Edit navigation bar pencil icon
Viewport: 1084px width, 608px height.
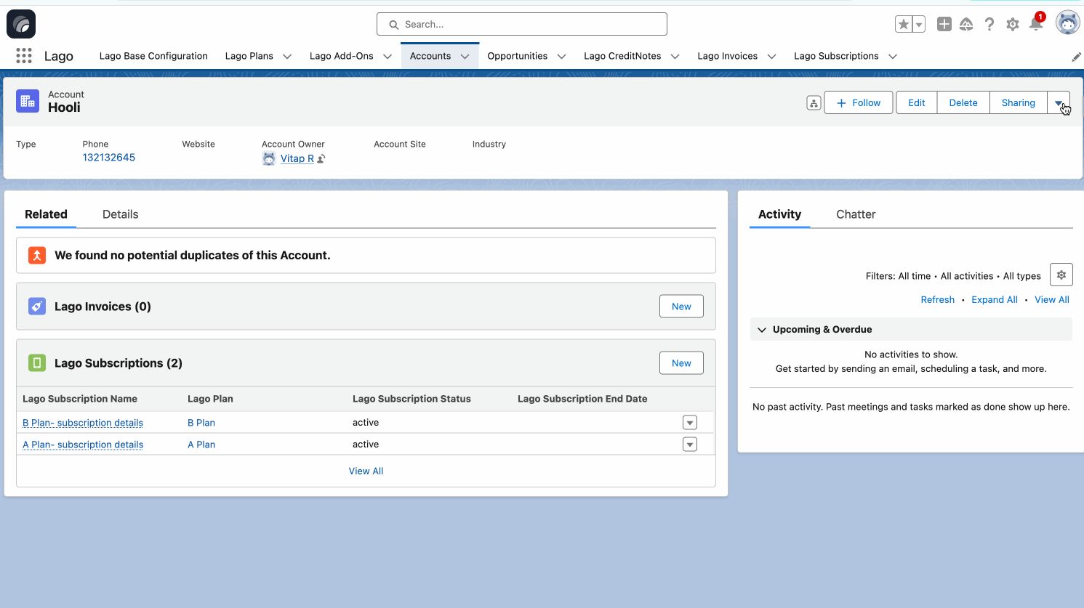pyautogui.click(x=1076, y=57)
